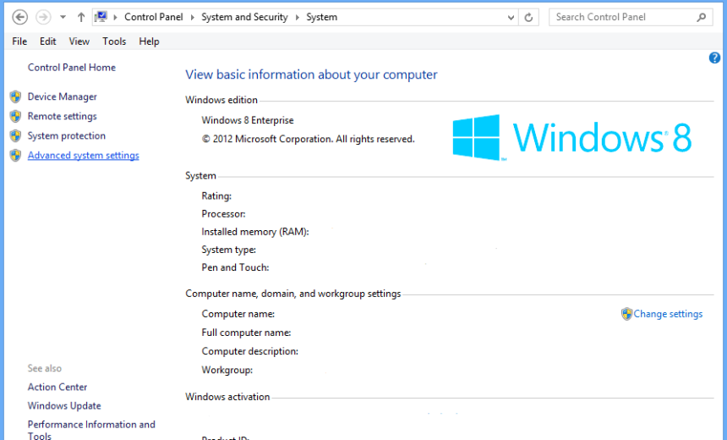Screen dimensions: 727x440
Task: Open the View menu
Action: 79,41
